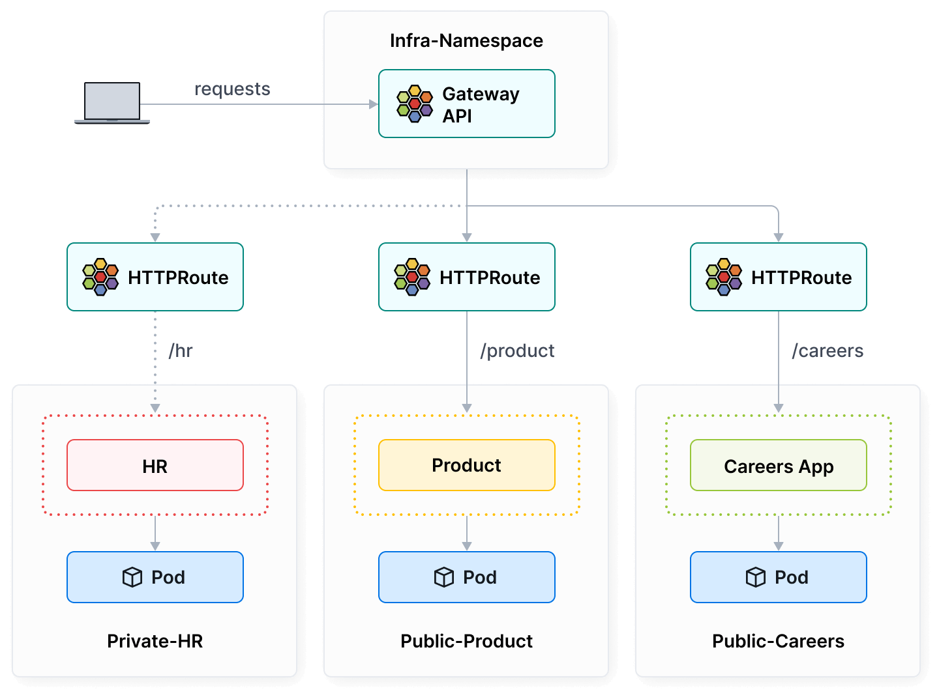Click the /careers path label
Screen dimensions: 939x697
tap(827, 351)
